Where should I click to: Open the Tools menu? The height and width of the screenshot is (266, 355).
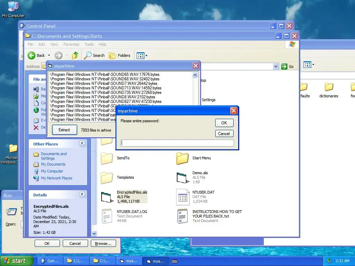tap(89, 44)
